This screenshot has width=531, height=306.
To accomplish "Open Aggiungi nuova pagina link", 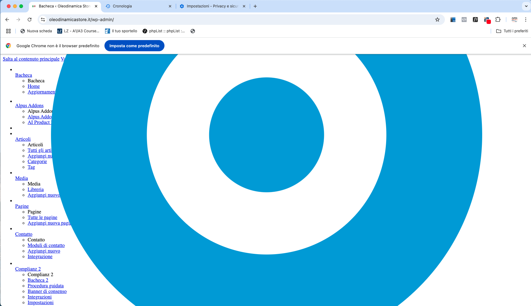I will pos(49,223).
